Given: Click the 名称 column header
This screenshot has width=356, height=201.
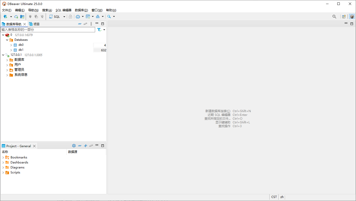Looking at the screenshot, I should (33, 152).
